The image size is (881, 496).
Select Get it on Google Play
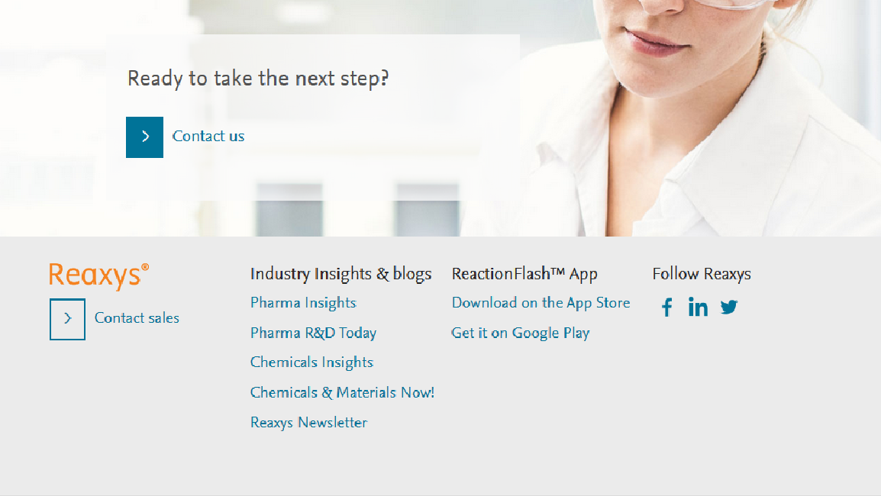(521, 333)
